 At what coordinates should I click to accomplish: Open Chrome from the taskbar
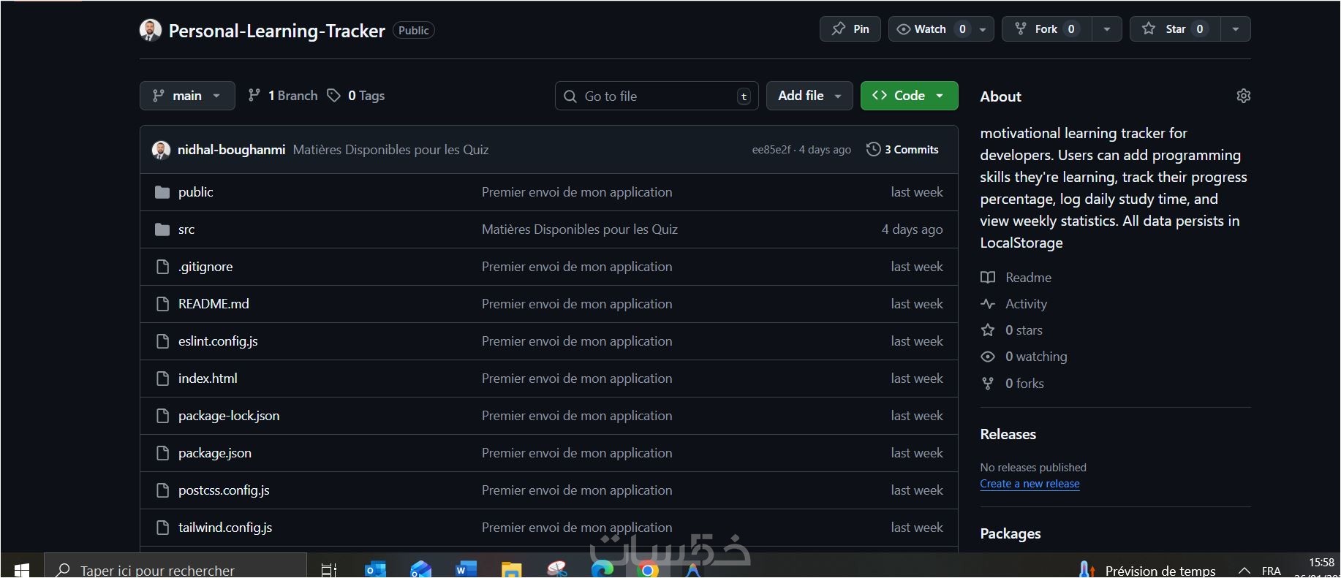click(x=647, y=569)
